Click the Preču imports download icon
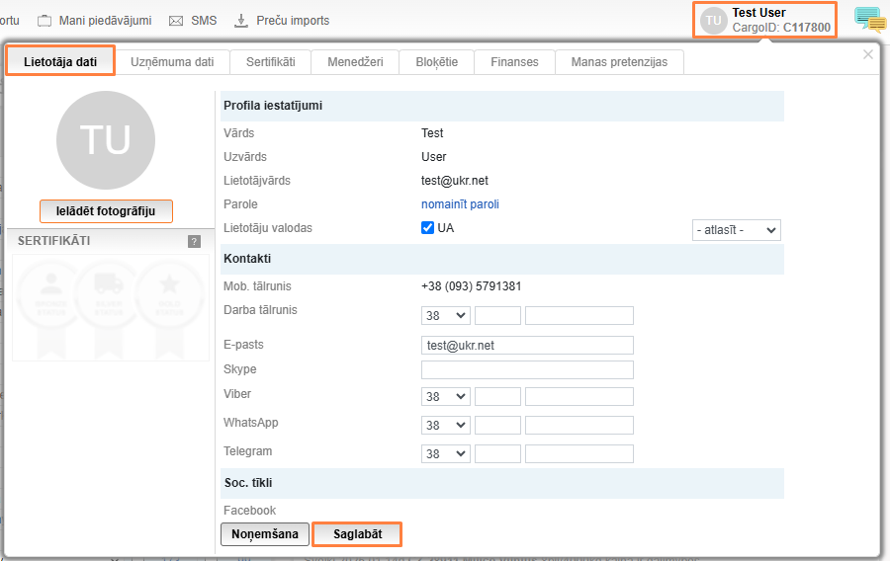The width and height of the screenshot is (890, 561). [x=241, y=21]
